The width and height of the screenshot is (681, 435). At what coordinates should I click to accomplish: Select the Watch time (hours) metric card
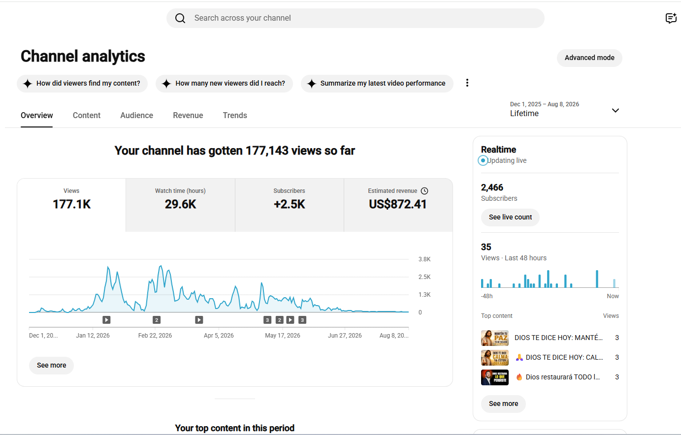pyautogui.click(x=180, y=205)
